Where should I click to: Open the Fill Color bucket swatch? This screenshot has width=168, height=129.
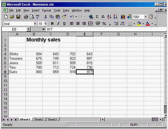pyautogui.click(x=139, y=23)
